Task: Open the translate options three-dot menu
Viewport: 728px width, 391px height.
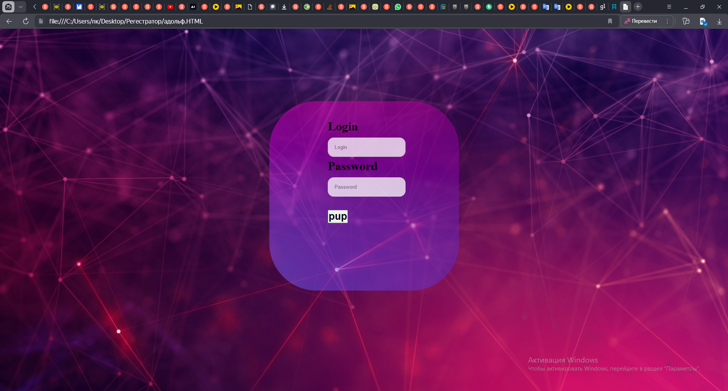Action: [667, 21]
